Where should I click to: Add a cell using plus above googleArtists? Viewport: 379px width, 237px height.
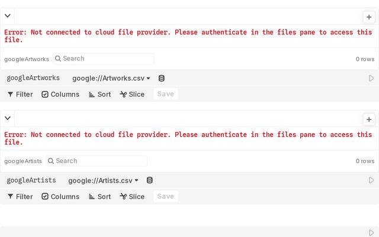[369, 119]
